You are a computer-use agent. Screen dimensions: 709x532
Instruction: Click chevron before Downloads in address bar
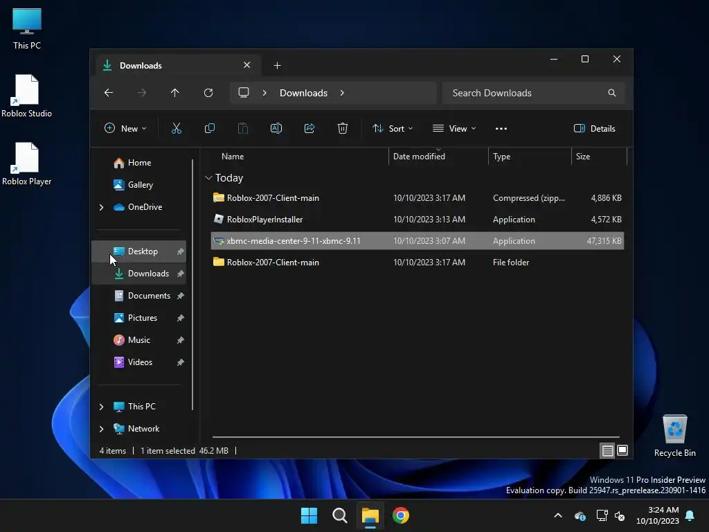point(264,93)
